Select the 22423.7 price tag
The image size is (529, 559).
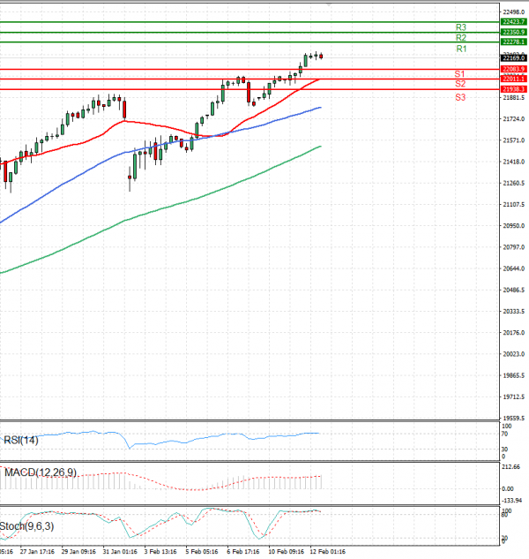513,22
